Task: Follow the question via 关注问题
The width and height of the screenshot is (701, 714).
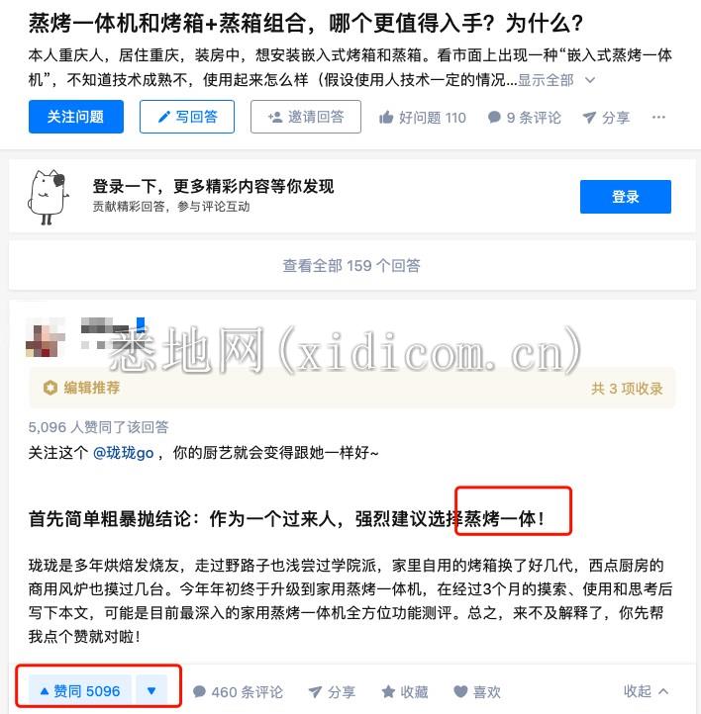Action: point(75,117)
